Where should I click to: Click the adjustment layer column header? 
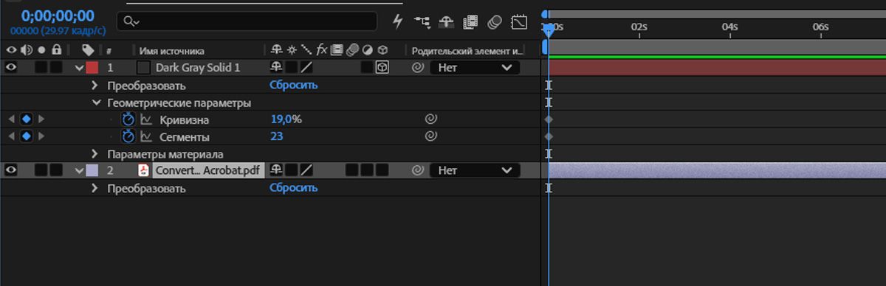(x=367, y=50)
